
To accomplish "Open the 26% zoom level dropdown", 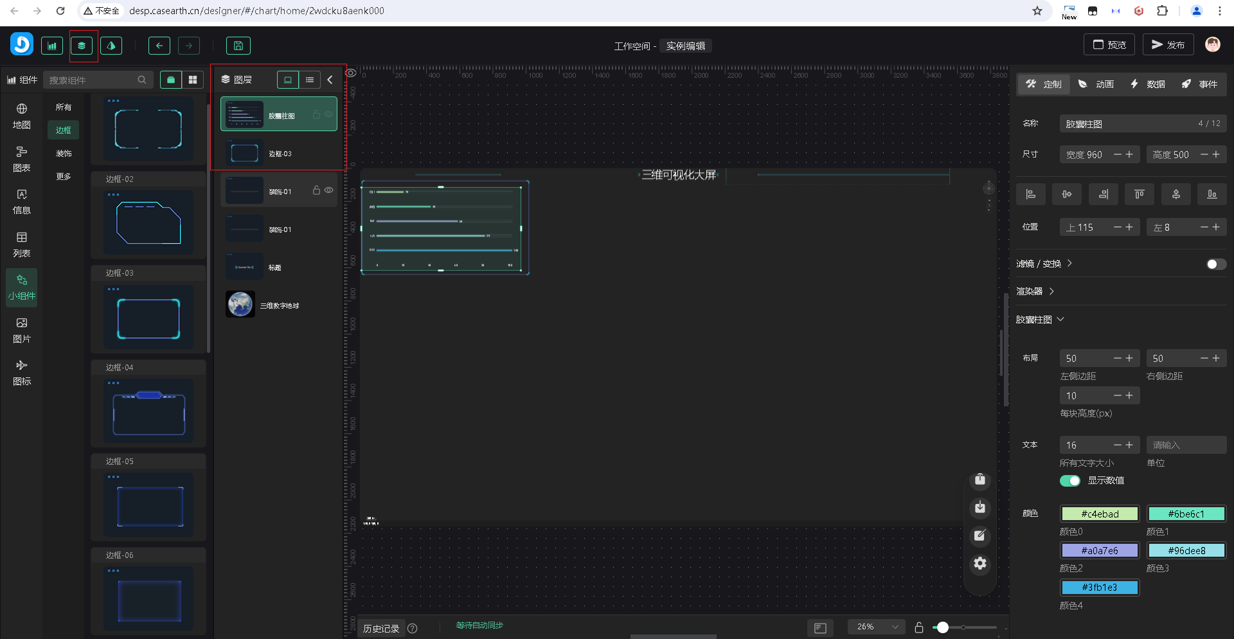I will 877,627.
